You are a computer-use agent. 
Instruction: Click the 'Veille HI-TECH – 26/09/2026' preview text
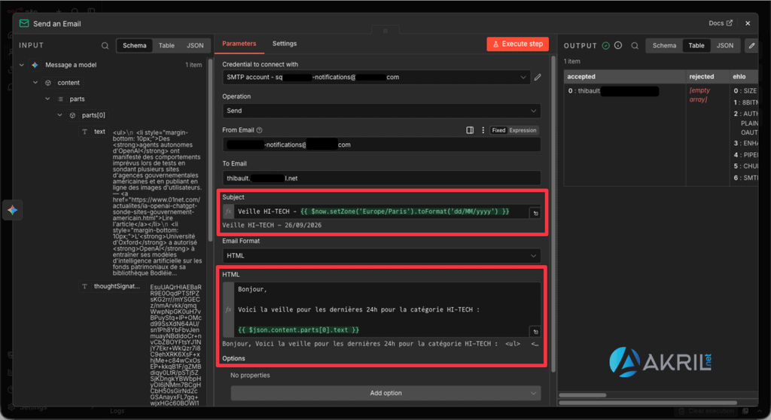[272, 225]
